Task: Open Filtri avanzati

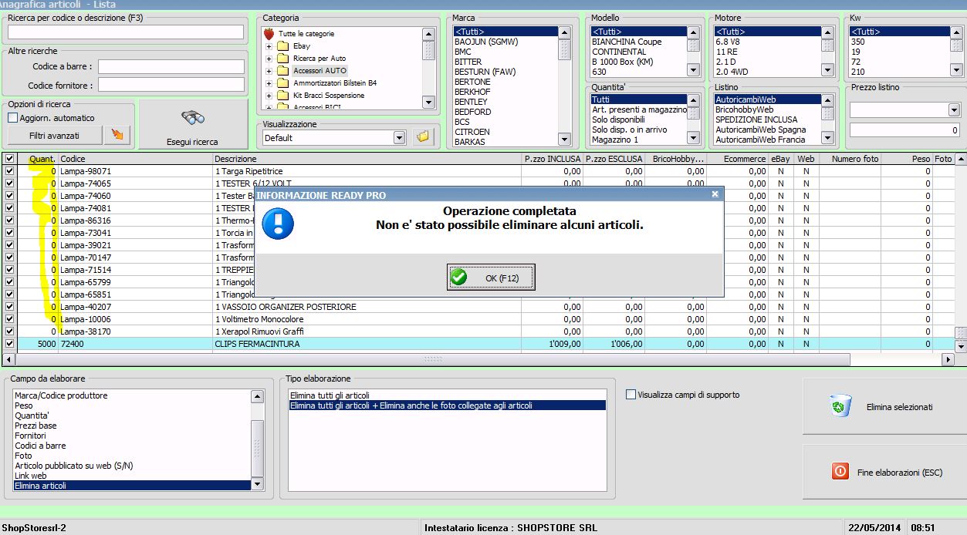Action: pos(55,136)
